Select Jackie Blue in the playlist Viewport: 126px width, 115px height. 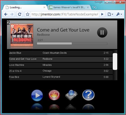tap(61, 53)
